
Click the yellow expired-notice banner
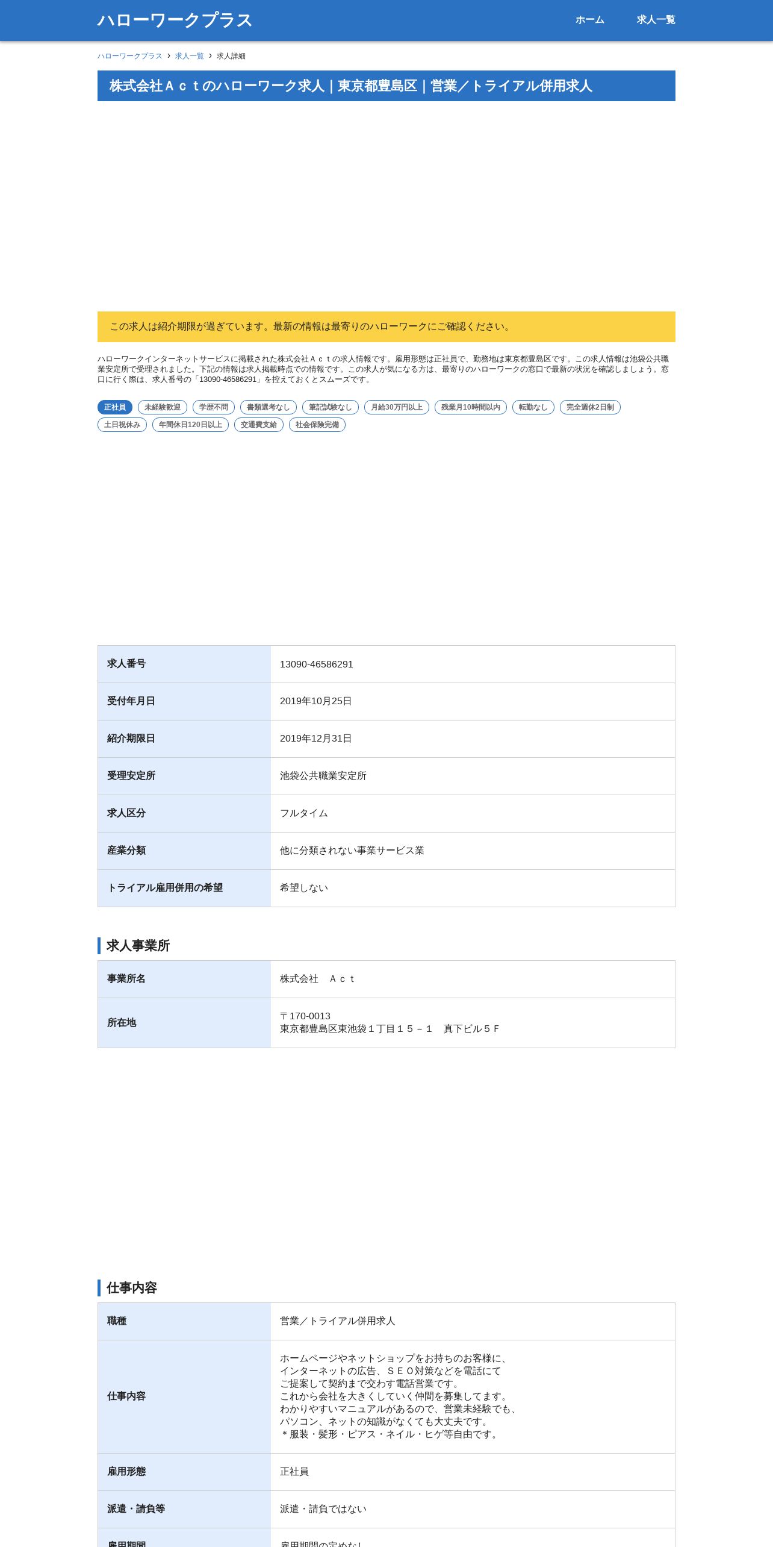click(386, 327)
